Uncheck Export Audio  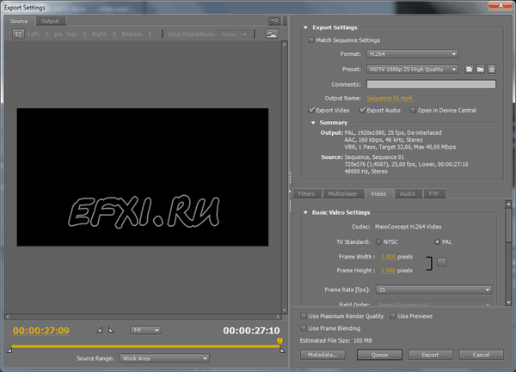[361, 110]
